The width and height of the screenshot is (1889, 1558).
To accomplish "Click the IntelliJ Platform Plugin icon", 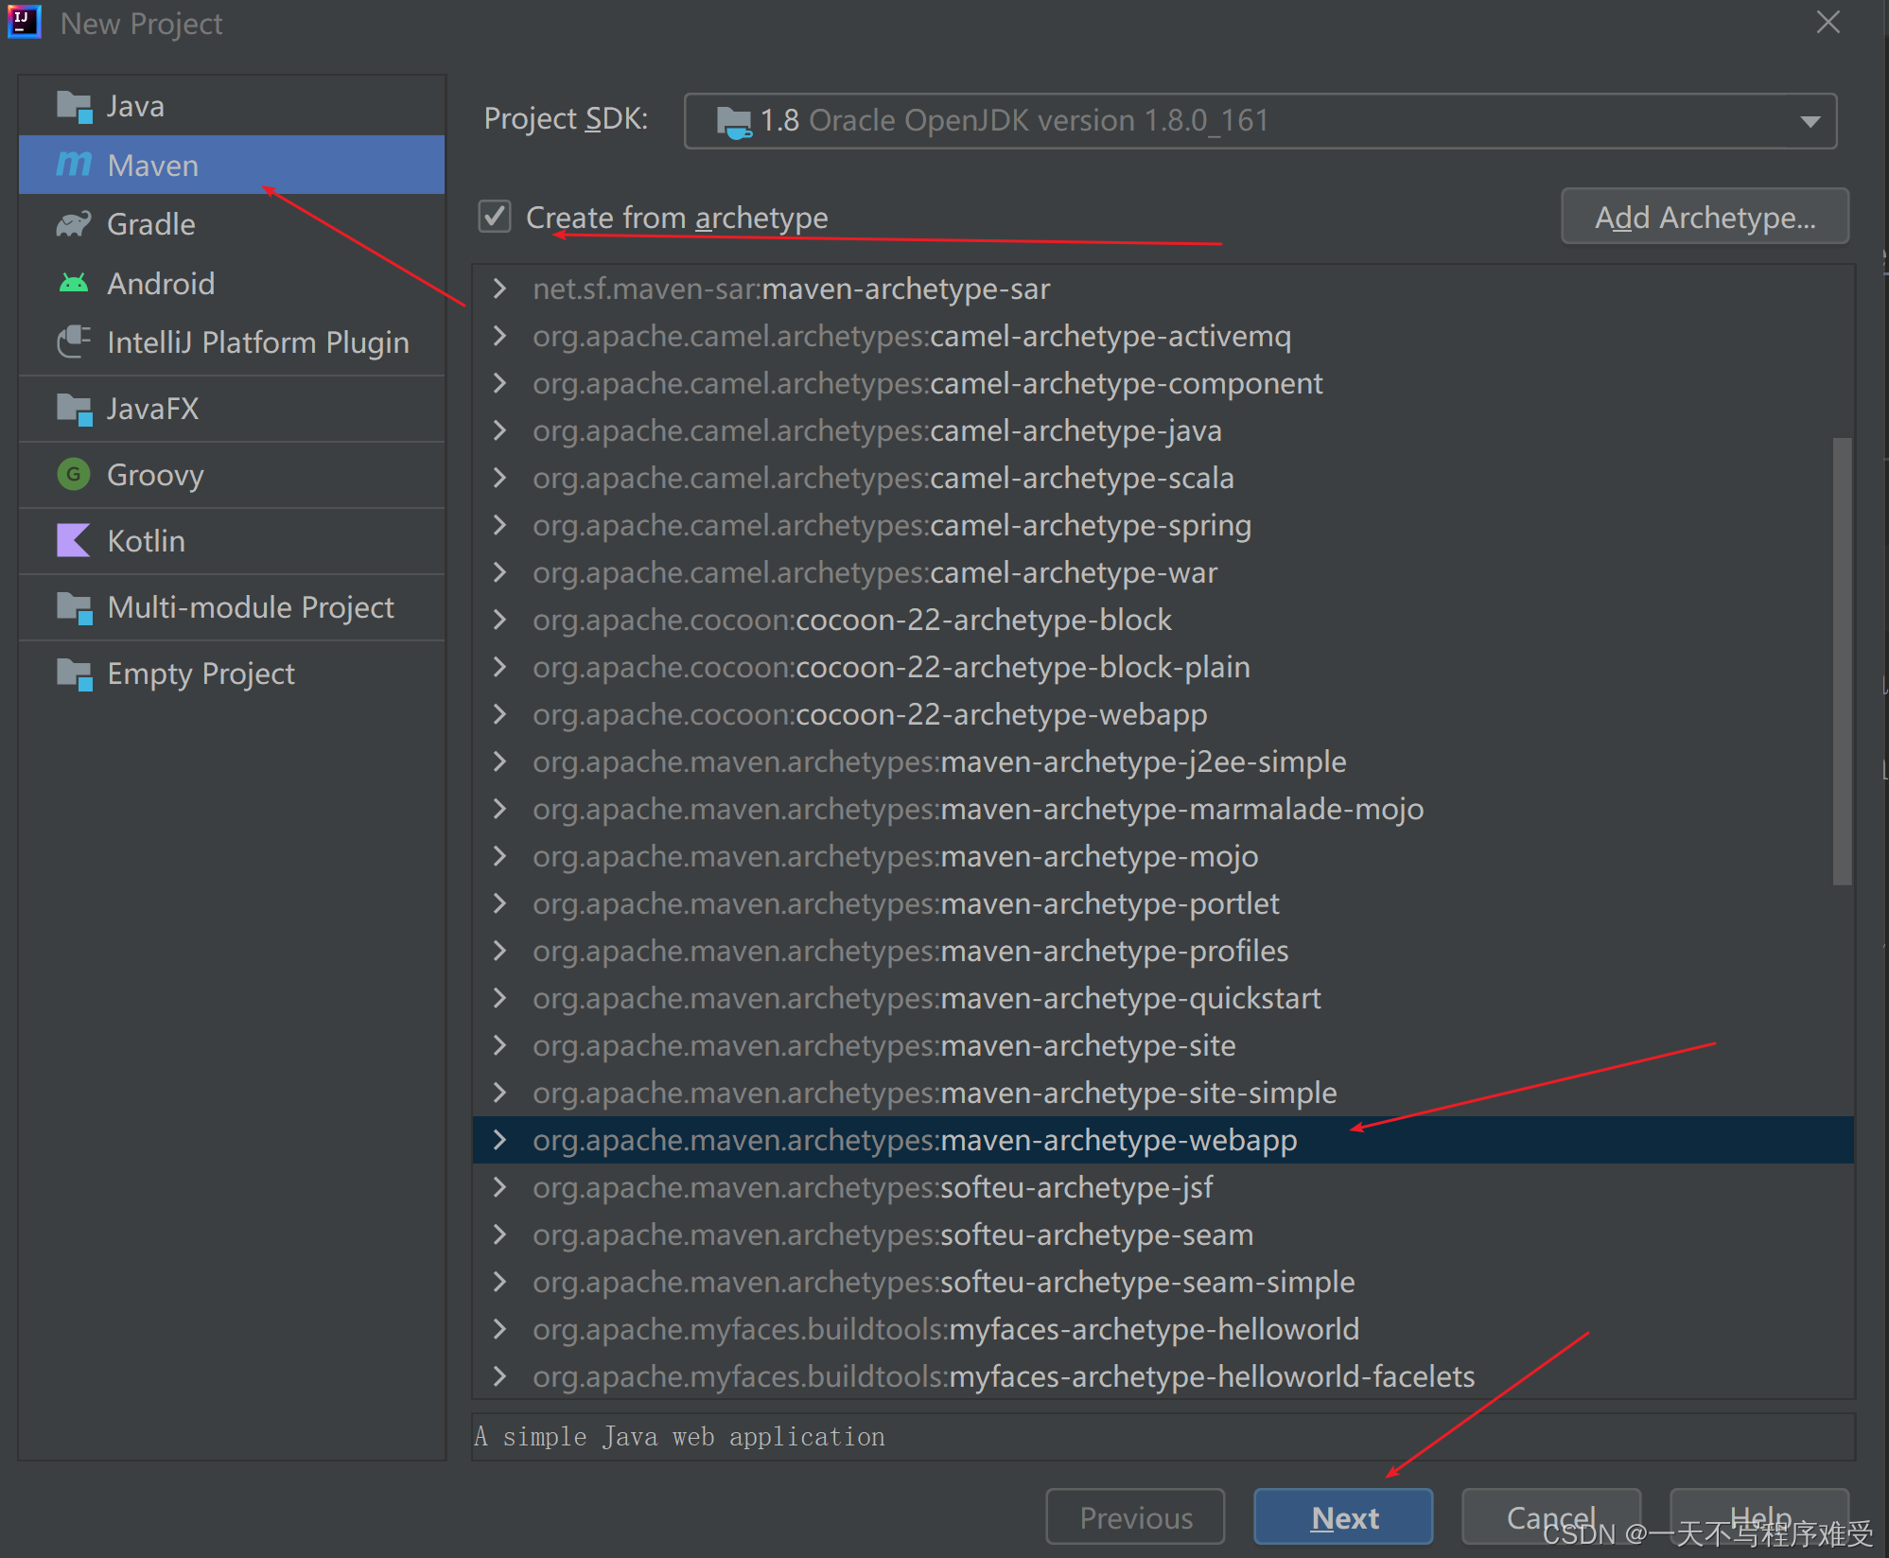I will pyautogui.click(x=74, y=341).
